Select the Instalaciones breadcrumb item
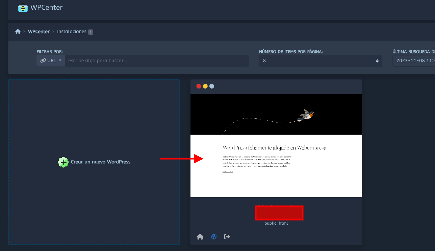 (72, 31)
